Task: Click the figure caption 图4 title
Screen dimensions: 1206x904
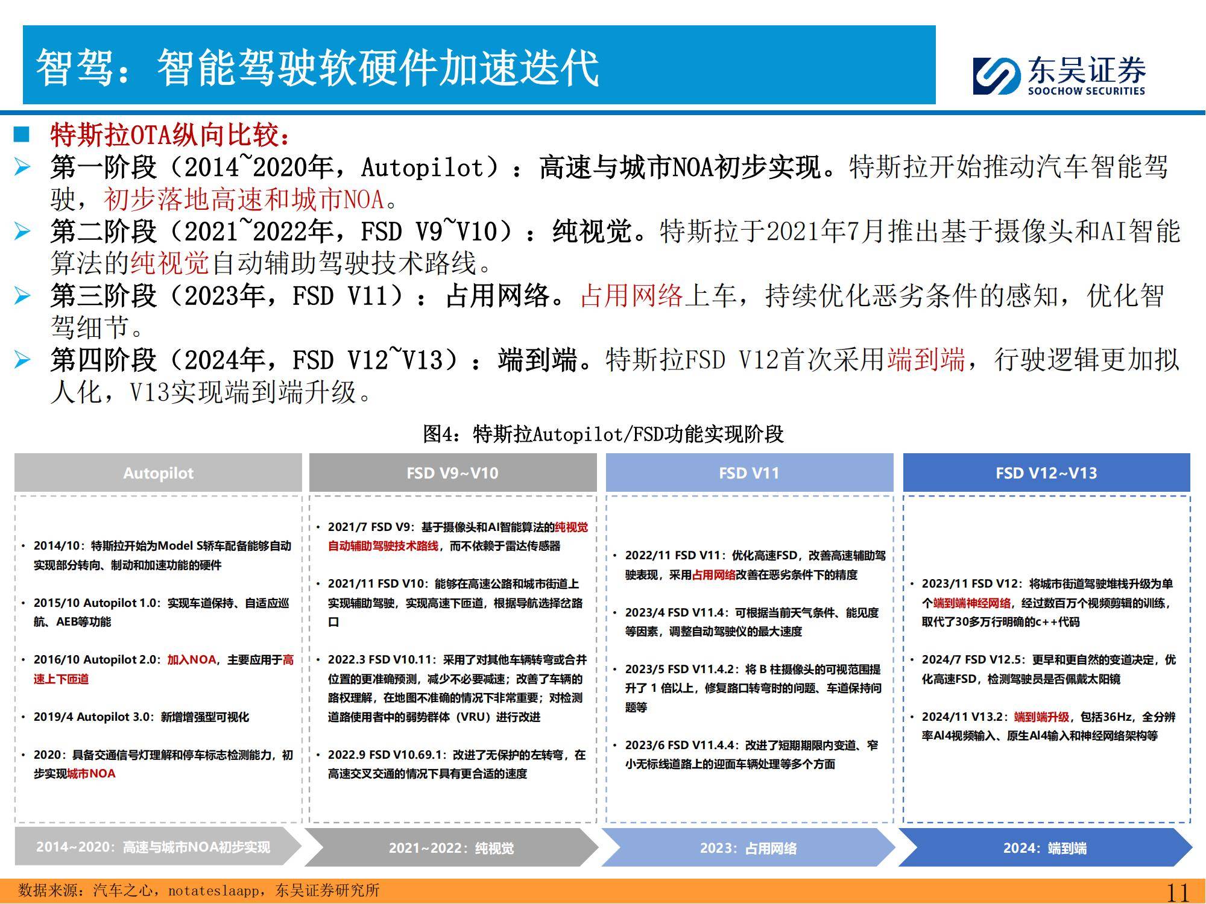Action: tap(603, 434)
